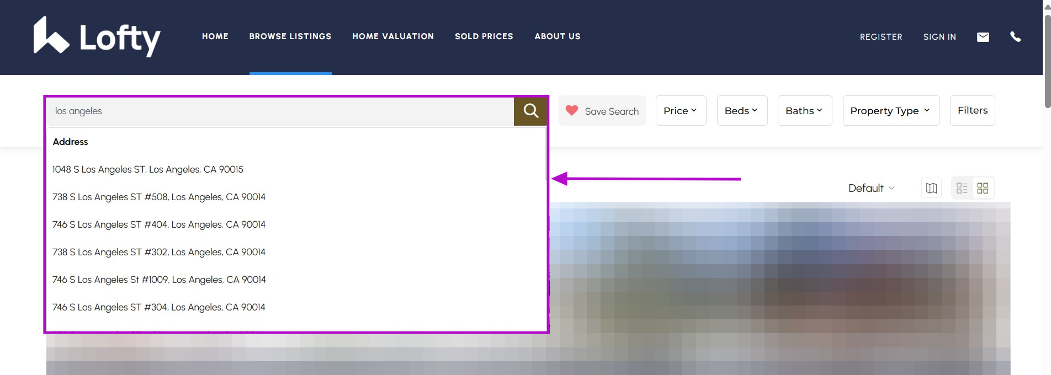This screenshot has height=375, width=1051.
Task: Select the grid view layout icon
Action: click(983, 188)
